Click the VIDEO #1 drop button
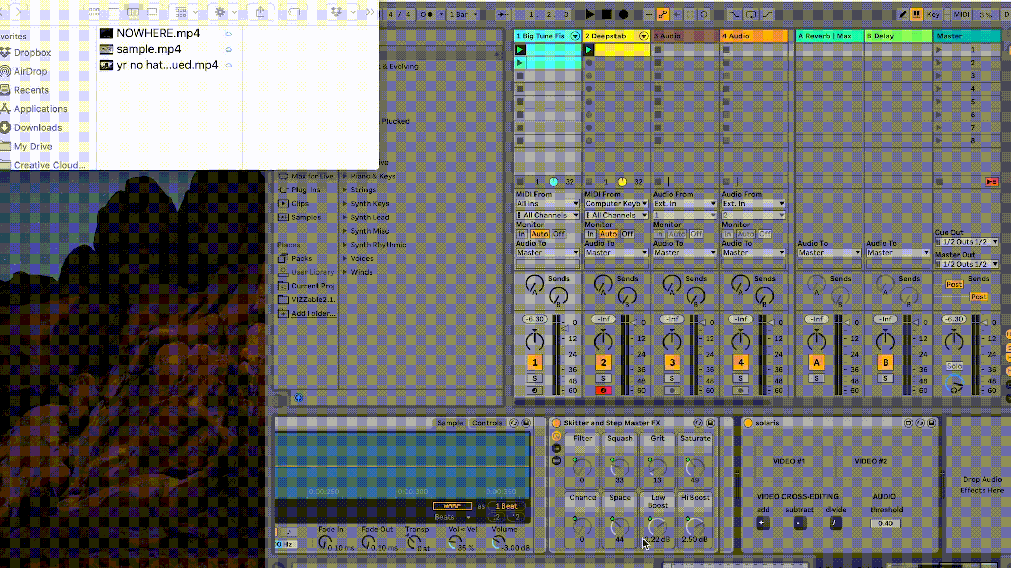This screenshot has width=1011, height=568. pos(788,461)
